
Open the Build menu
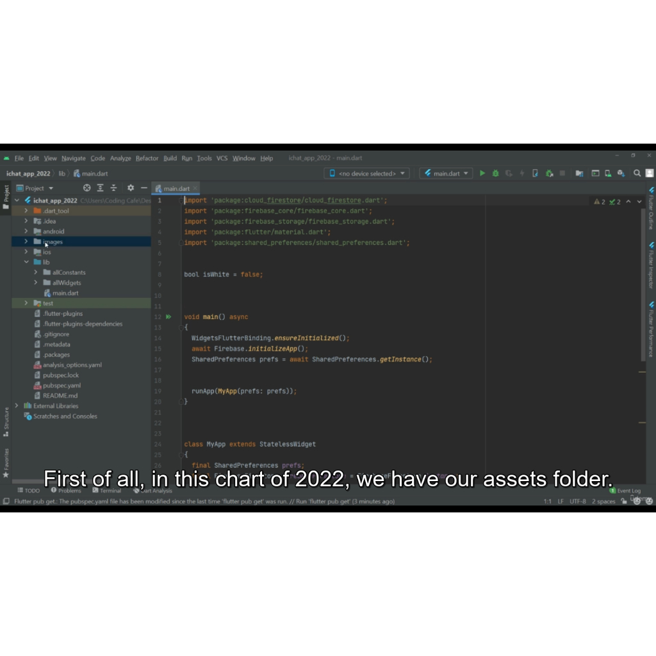(x=170, y=158)
